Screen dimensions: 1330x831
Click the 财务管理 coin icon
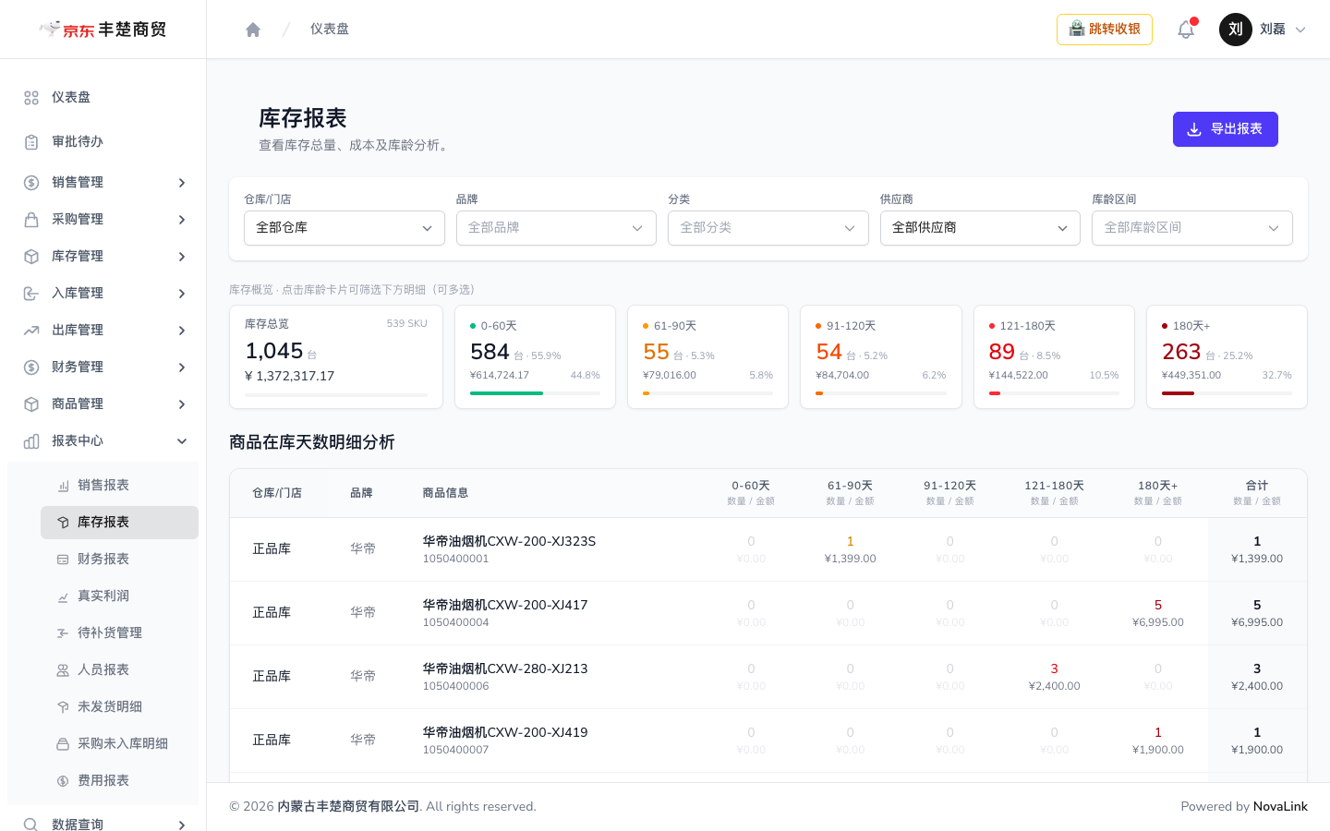31,367
